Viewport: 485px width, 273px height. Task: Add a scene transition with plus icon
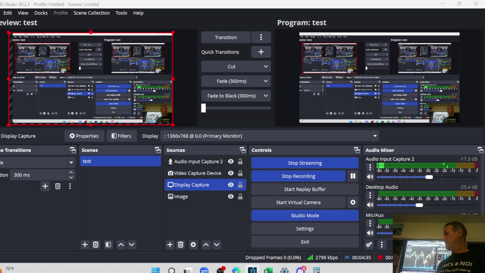click(x=45, y=186)
